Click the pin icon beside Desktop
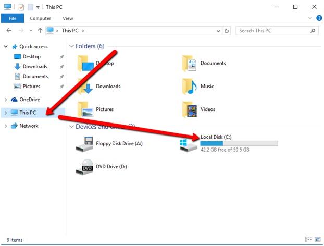The image size is (324, 246). click(x=62, y=57)
